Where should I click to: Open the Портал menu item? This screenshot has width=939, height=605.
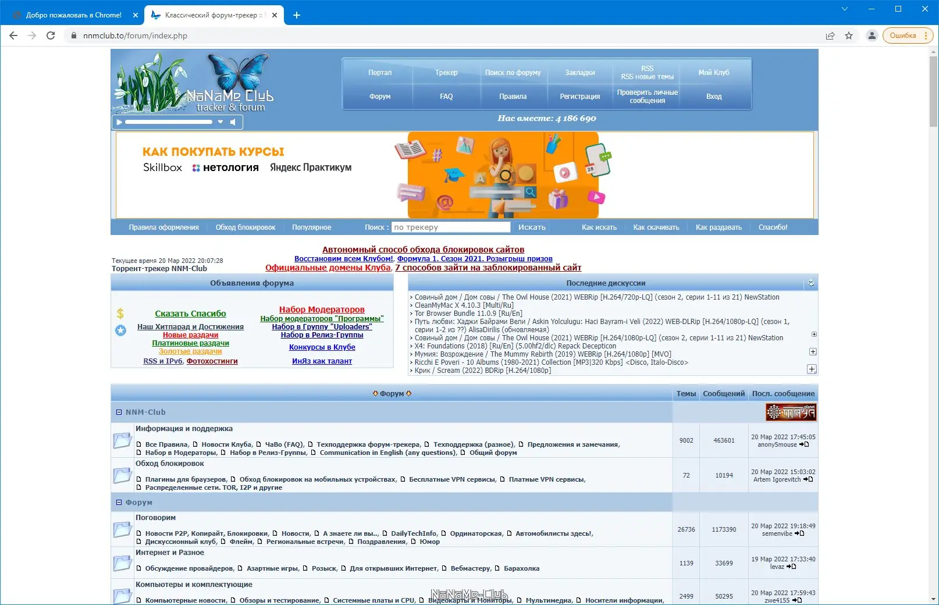(380, 73)
